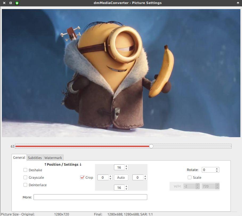This screenshot has width=242, height=216.
Task: Tick the Scale checkbox
Action: coord(190,177)
